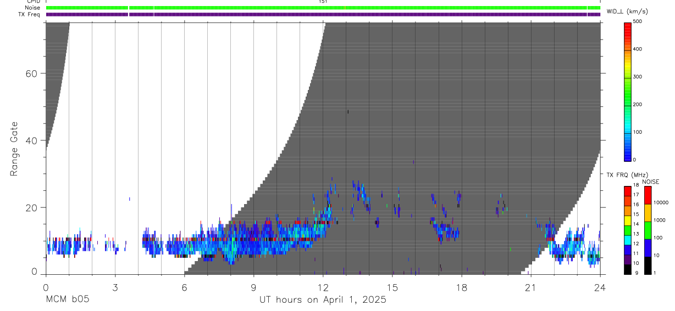Click the "18" label in the TX FRQ legend

pos(637,185)
